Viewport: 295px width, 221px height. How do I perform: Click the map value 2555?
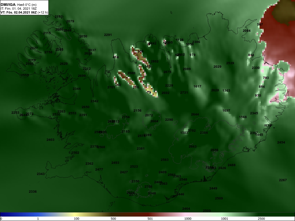click(25, 75)
